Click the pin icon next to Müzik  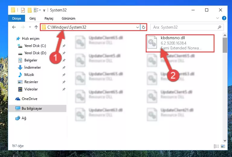(x=64, y=75)
